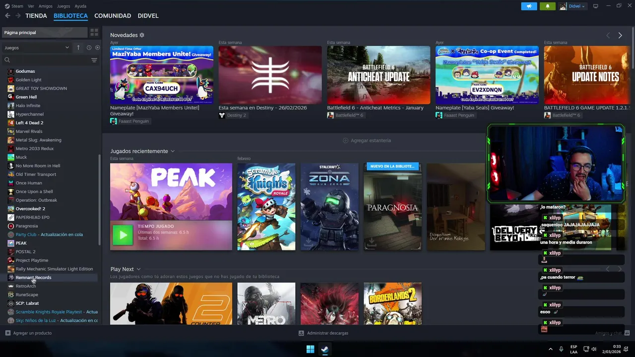Click the green PEAK play button
635x357 pixels.
123,236
